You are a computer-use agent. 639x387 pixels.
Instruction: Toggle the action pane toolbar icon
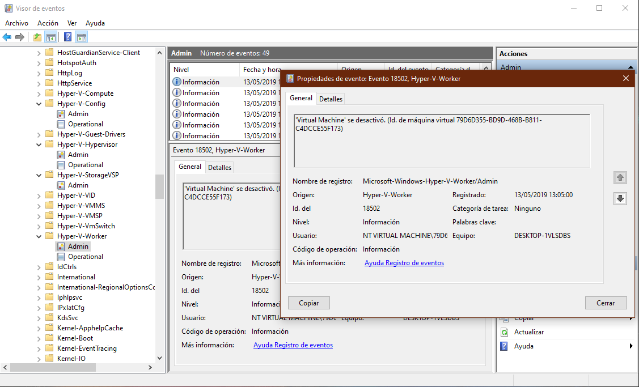[82, 37]
